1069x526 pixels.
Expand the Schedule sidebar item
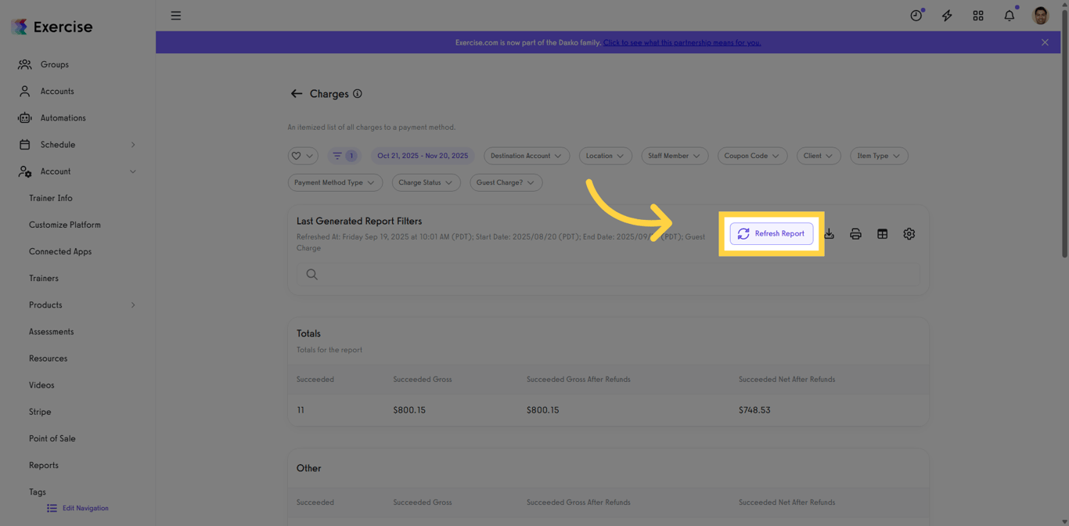77,145
